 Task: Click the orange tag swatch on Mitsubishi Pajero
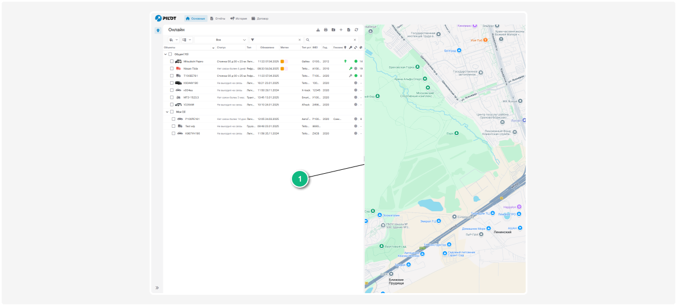pyautogui.click(x=283, y=61)
